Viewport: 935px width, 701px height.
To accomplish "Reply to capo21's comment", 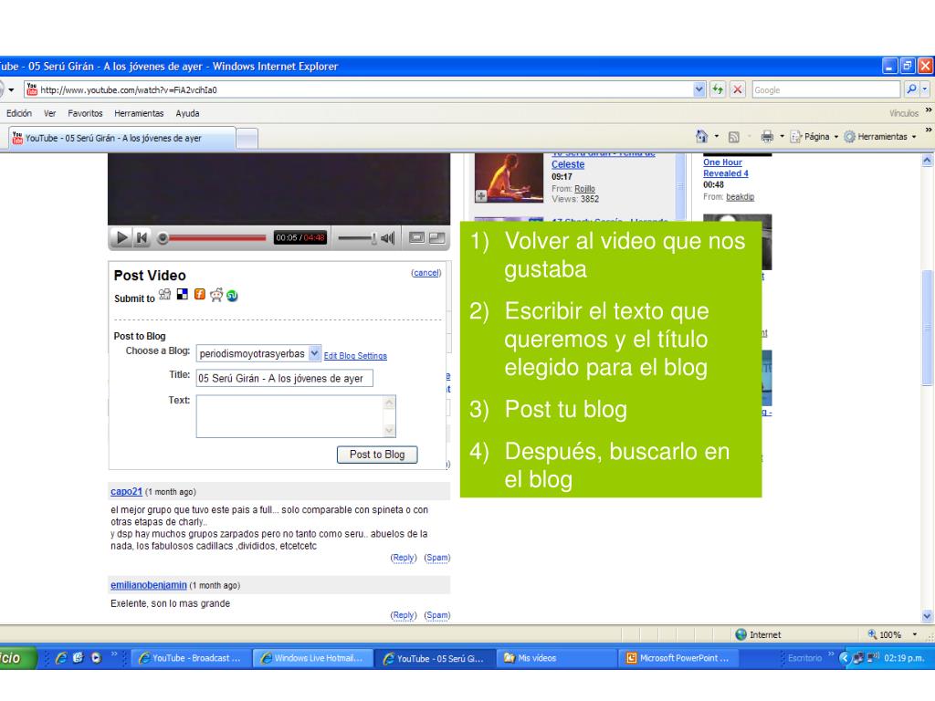I will point(403,558).
